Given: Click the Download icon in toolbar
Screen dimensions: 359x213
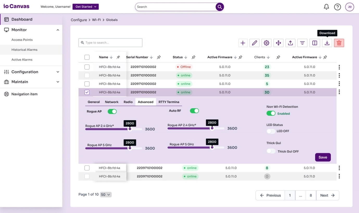Looking at the screenshot, I should 327,43.
